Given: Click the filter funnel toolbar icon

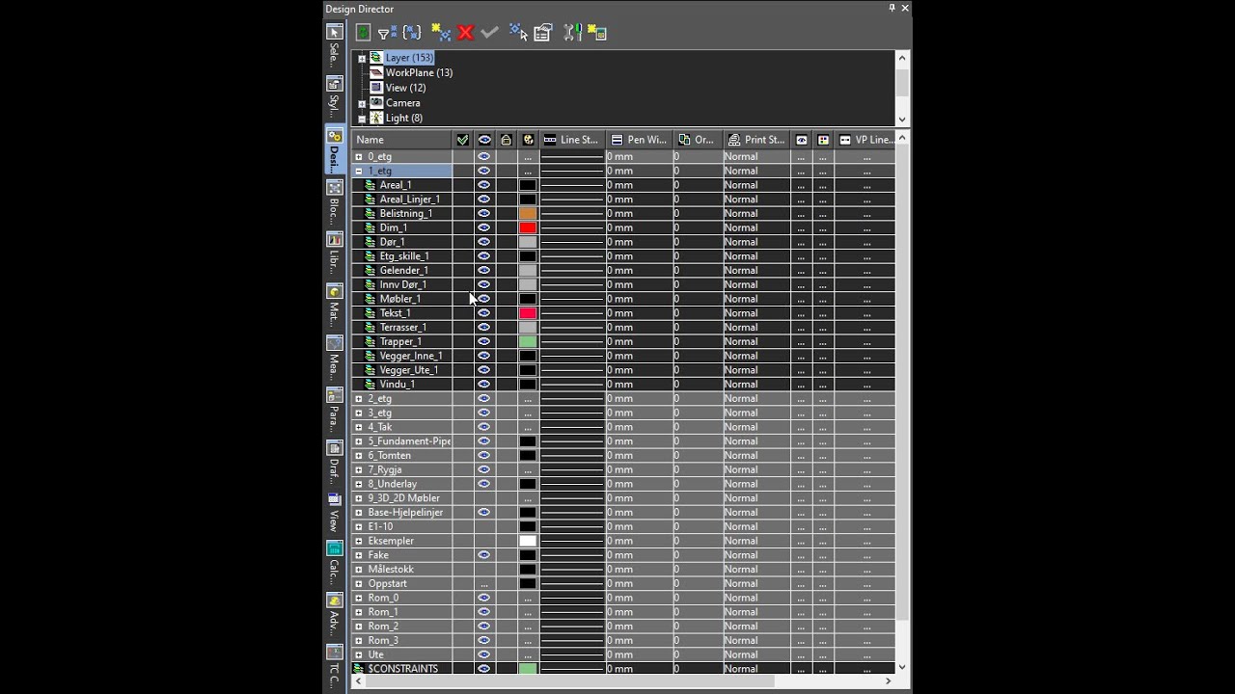Looking at the screenshot, I should [386, 33].
